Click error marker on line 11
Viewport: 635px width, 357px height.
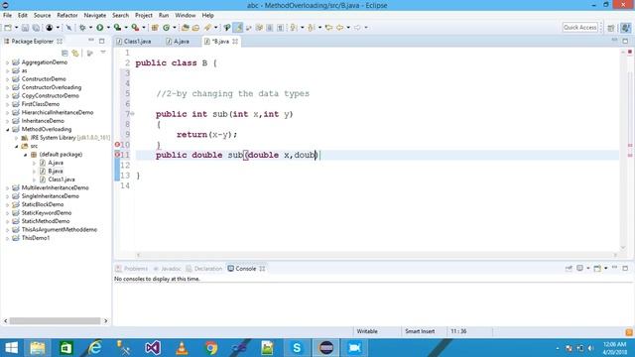[x=117, y=155]
